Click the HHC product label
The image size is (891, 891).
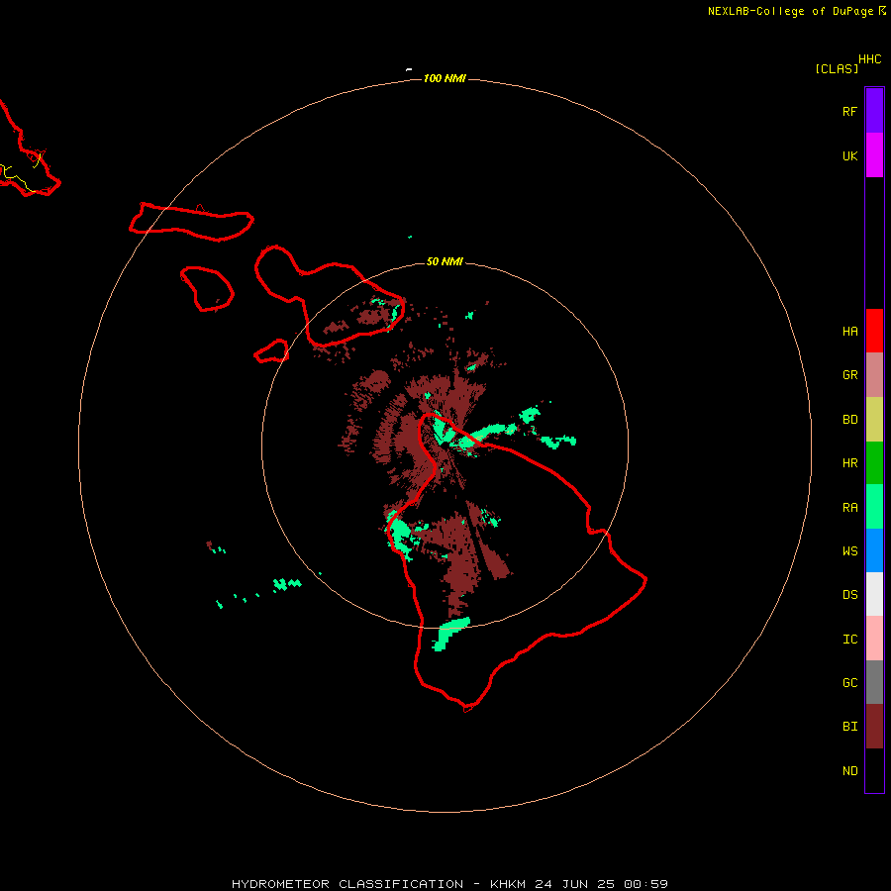869,59
